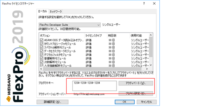Select 評価 in the デジタルフィルタ row

point(89,55)
